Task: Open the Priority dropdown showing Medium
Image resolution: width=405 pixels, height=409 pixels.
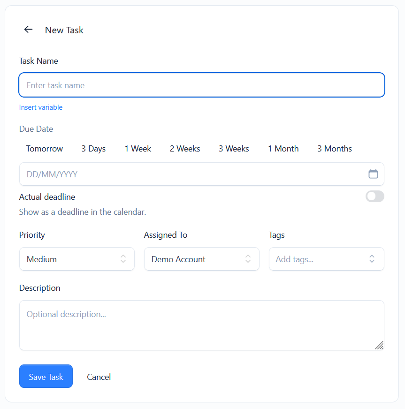Action: (x=76, y=259)
